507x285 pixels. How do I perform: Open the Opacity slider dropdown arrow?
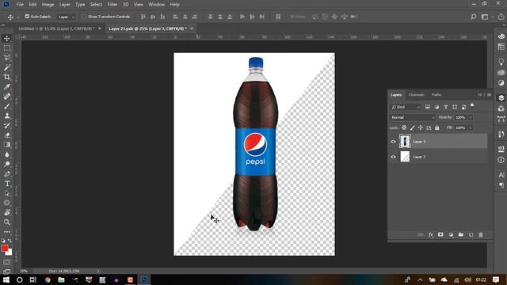[x=471, y=118]
